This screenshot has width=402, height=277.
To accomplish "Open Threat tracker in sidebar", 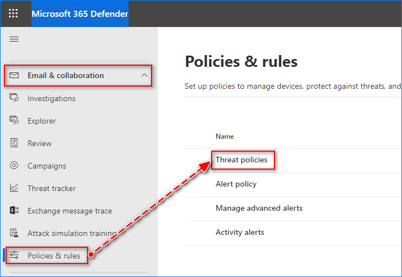I will click(x=52, y=189).
